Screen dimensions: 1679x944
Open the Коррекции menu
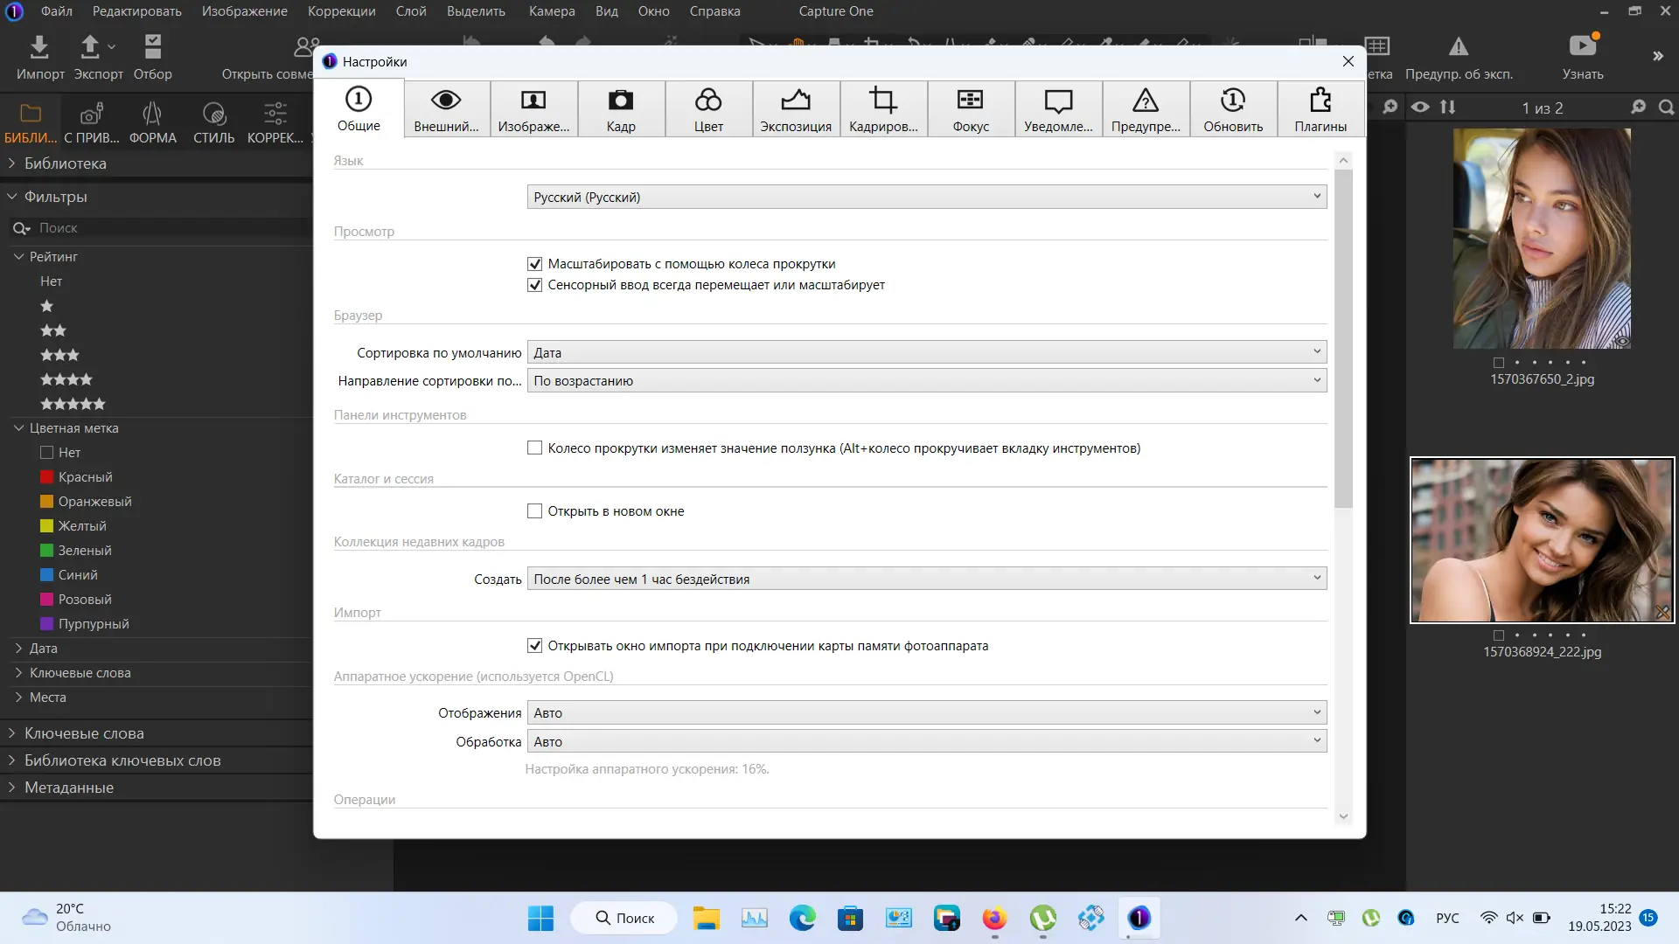point(341,11)
